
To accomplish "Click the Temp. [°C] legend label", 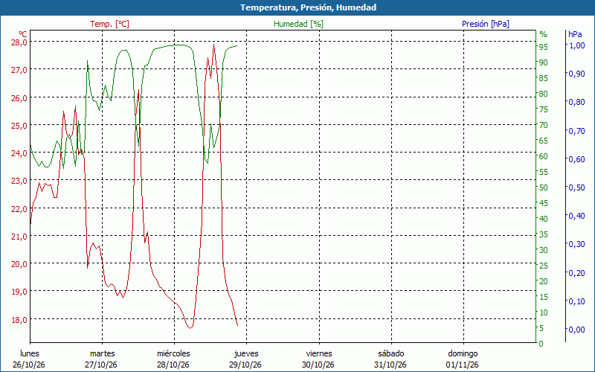I will [109, 24].
